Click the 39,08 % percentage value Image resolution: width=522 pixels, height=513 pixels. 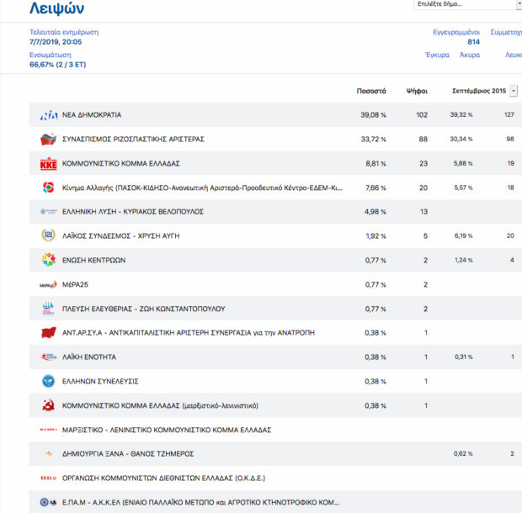(x=373, y=115)
